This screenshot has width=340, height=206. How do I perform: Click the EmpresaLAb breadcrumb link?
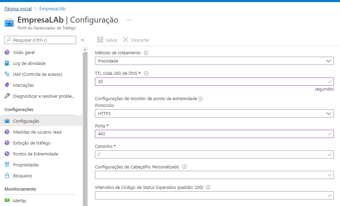[52, 9]
